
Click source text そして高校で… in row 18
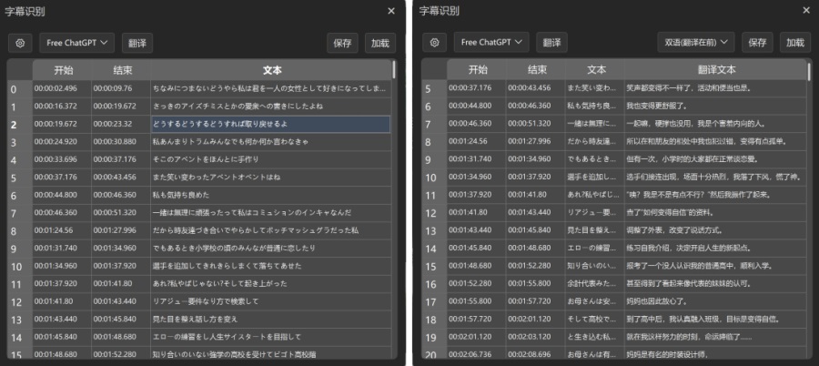(x=595, y=320)
